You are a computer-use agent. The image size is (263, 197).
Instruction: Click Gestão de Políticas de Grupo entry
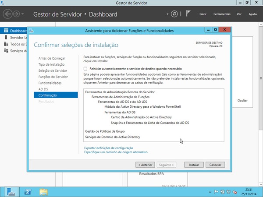tap(105, 131)
